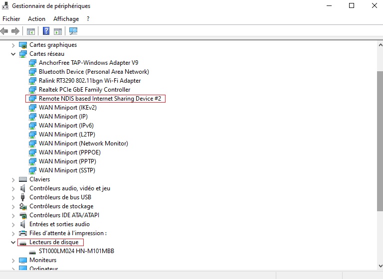Click the Contrôleurs IDE ATA/ATAPI icon
The width and height of the screenshot is (383, 279).
(23, 216)
